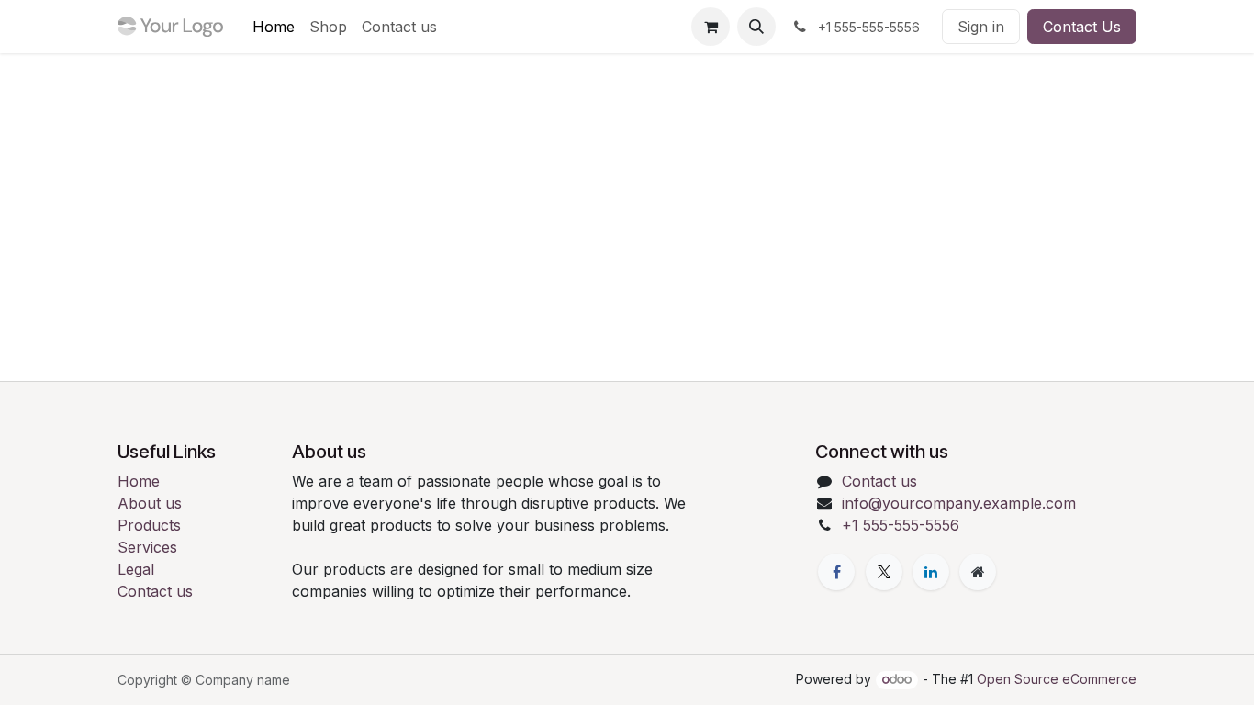Screen dimensions: 1254x705
Task: Open the Legal footer link
Action: click(136, 569)
